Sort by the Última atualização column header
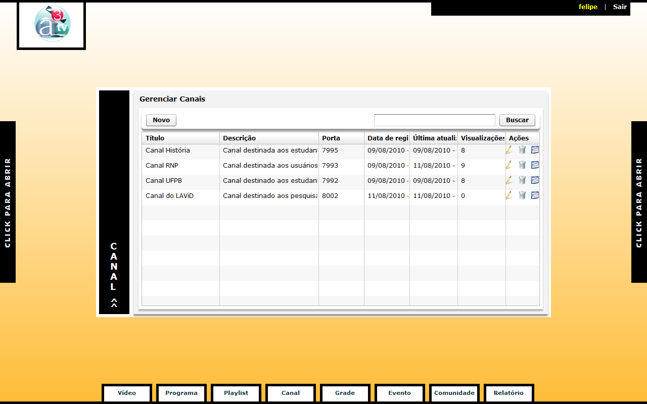 tap(434, 138)
